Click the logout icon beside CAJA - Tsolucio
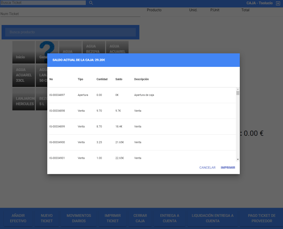 click(x=278, y=3)
